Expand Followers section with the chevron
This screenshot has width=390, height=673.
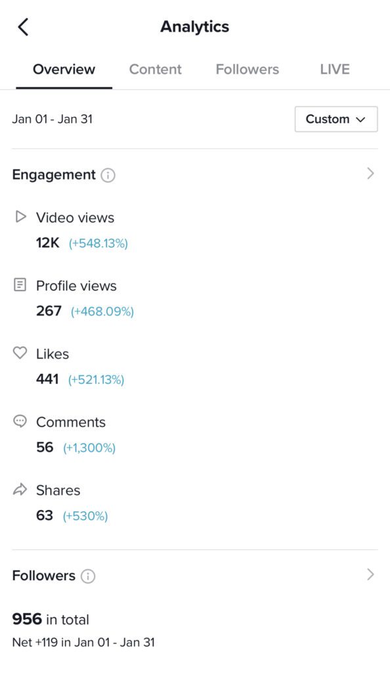coord(371,574)
